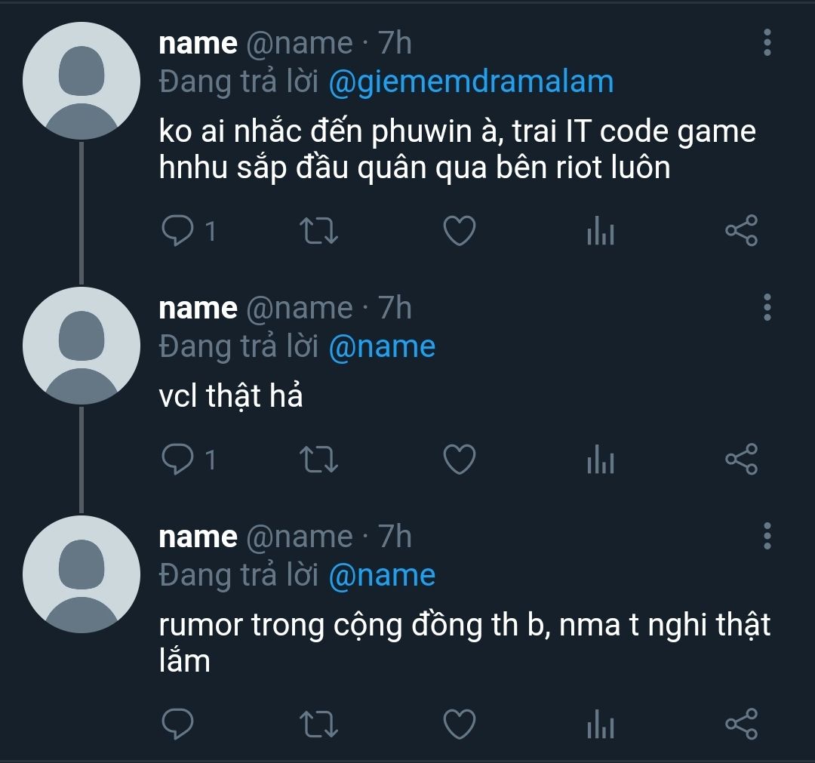815x763 pixels.
Task: Retweet the 'vcl thật hả' tweet
Action: [319, 460]
